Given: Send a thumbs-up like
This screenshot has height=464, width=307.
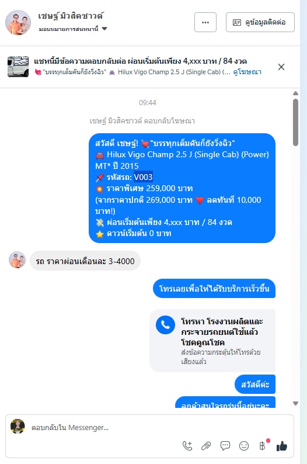Looking at the screenshot, I should click(281, 446).
